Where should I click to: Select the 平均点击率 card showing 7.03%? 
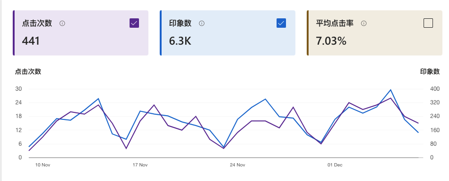375,33
